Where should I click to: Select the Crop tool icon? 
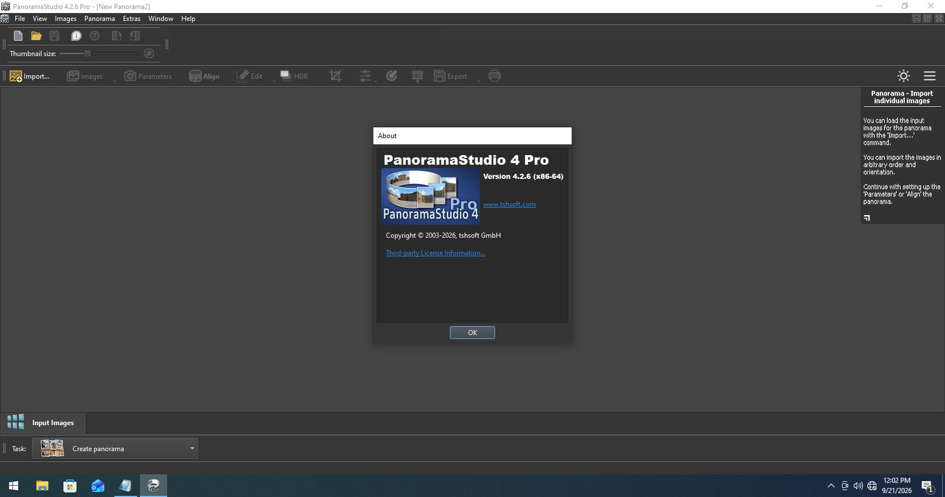click(x=335, y=76)
